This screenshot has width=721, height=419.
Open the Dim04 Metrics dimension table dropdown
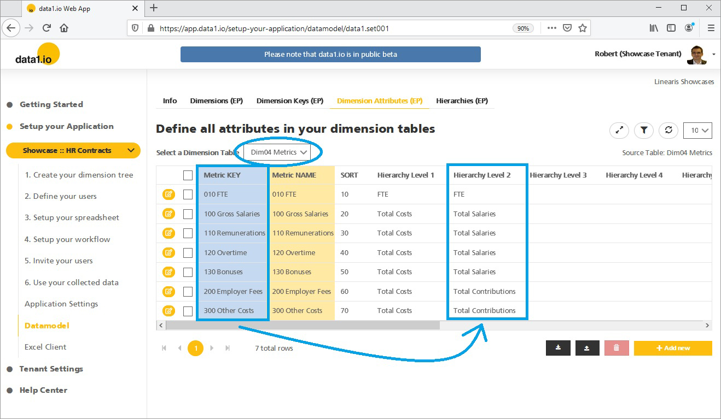[x=277, y=152]
